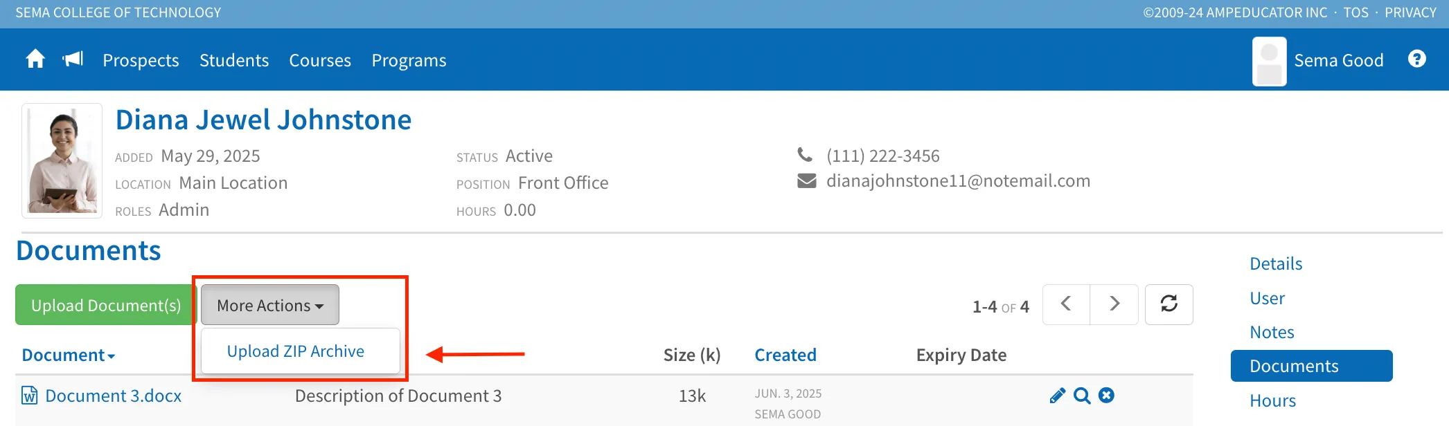Viewport: 1449px width, 426px height.
Task: Open the Courses menu
Action: click(x=320, y=60)
